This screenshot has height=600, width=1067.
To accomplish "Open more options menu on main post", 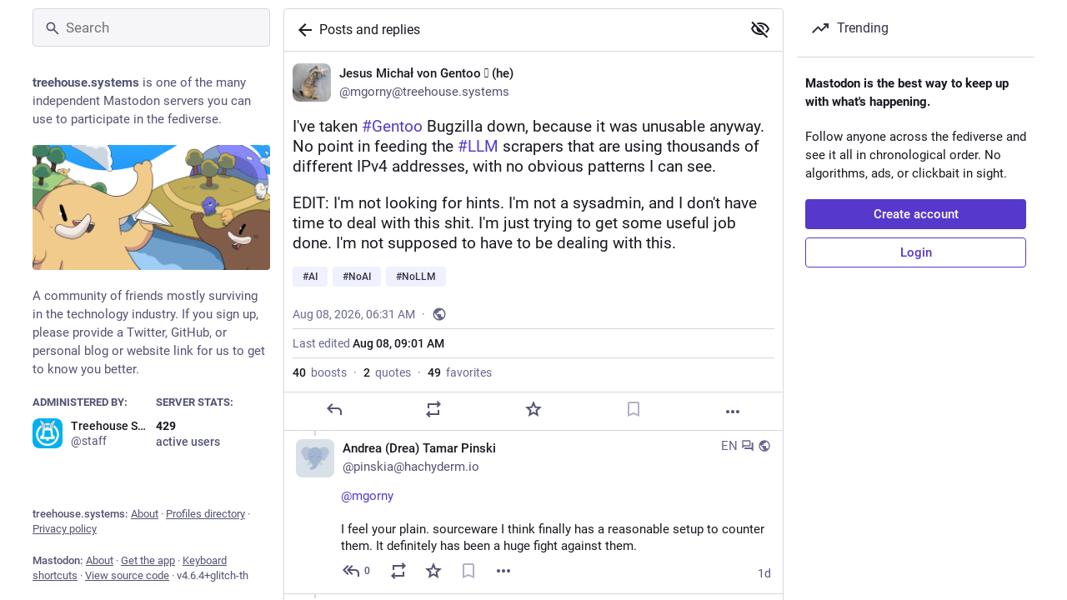I will coord(733,411).
